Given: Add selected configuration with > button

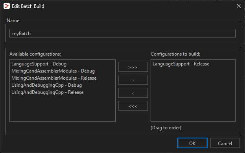Looking at the screenshot, I should click(x=133, y=80).
